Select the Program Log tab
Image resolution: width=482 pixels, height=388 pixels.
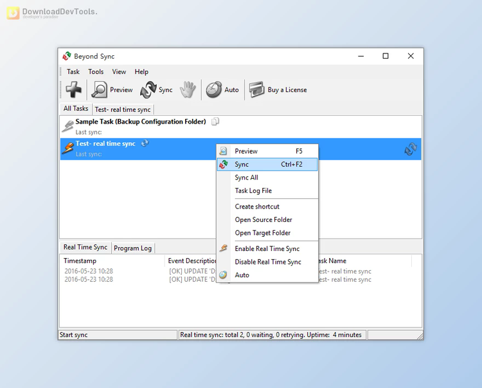click(x=133, y=248)
